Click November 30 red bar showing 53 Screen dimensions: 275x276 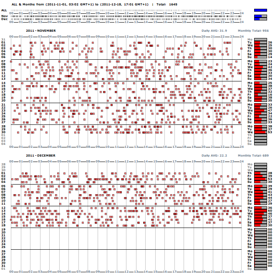coord(260,132)
